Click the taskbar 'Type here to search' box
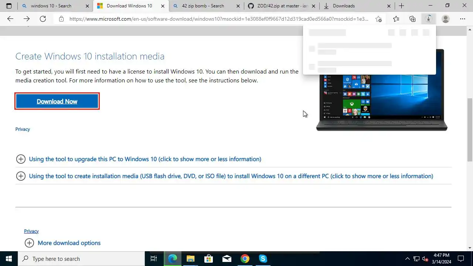The width and height of the screenshot is (473, 266). [x=81, y=259]
